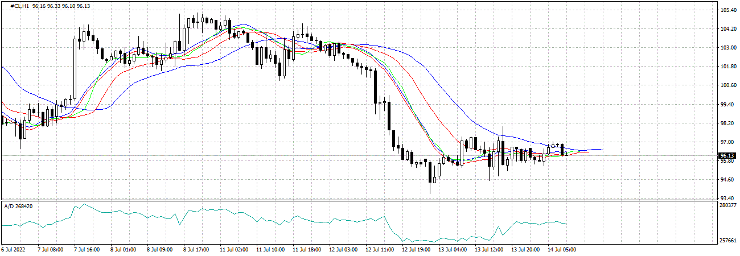This screenshot has height=256, width=740.
Task: Click the 94.60 price axis label
Action: (726, 179)
